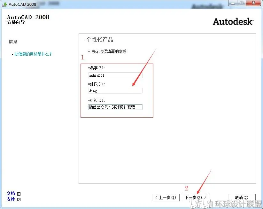Minimize the AutoCAD 2008 installer window
This screenshot has width=263, height=209.
coord(233,3)
